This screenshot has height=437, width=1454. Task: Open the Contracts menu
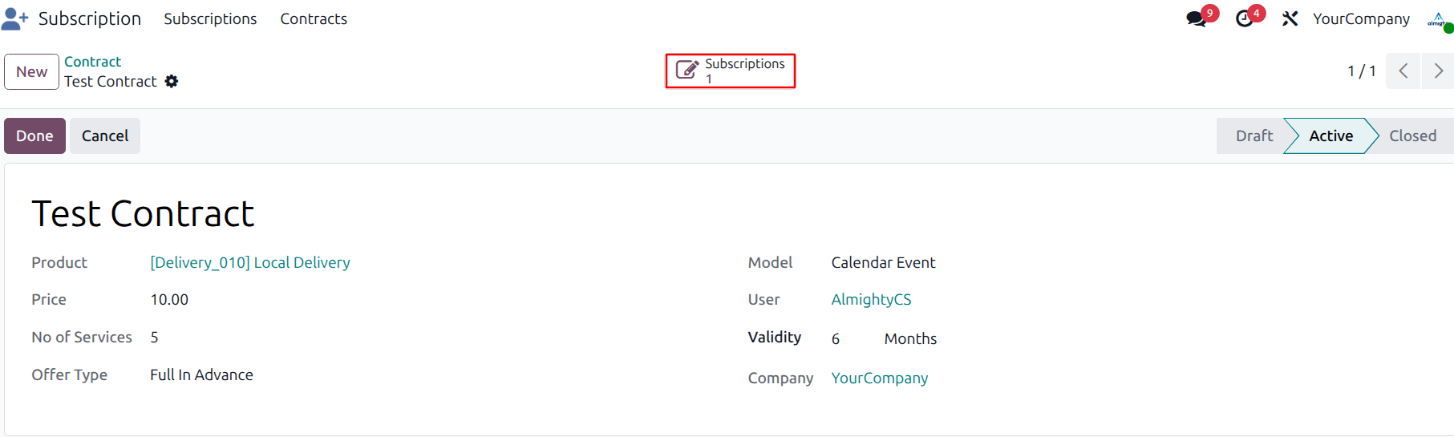(x=314, y=18)
